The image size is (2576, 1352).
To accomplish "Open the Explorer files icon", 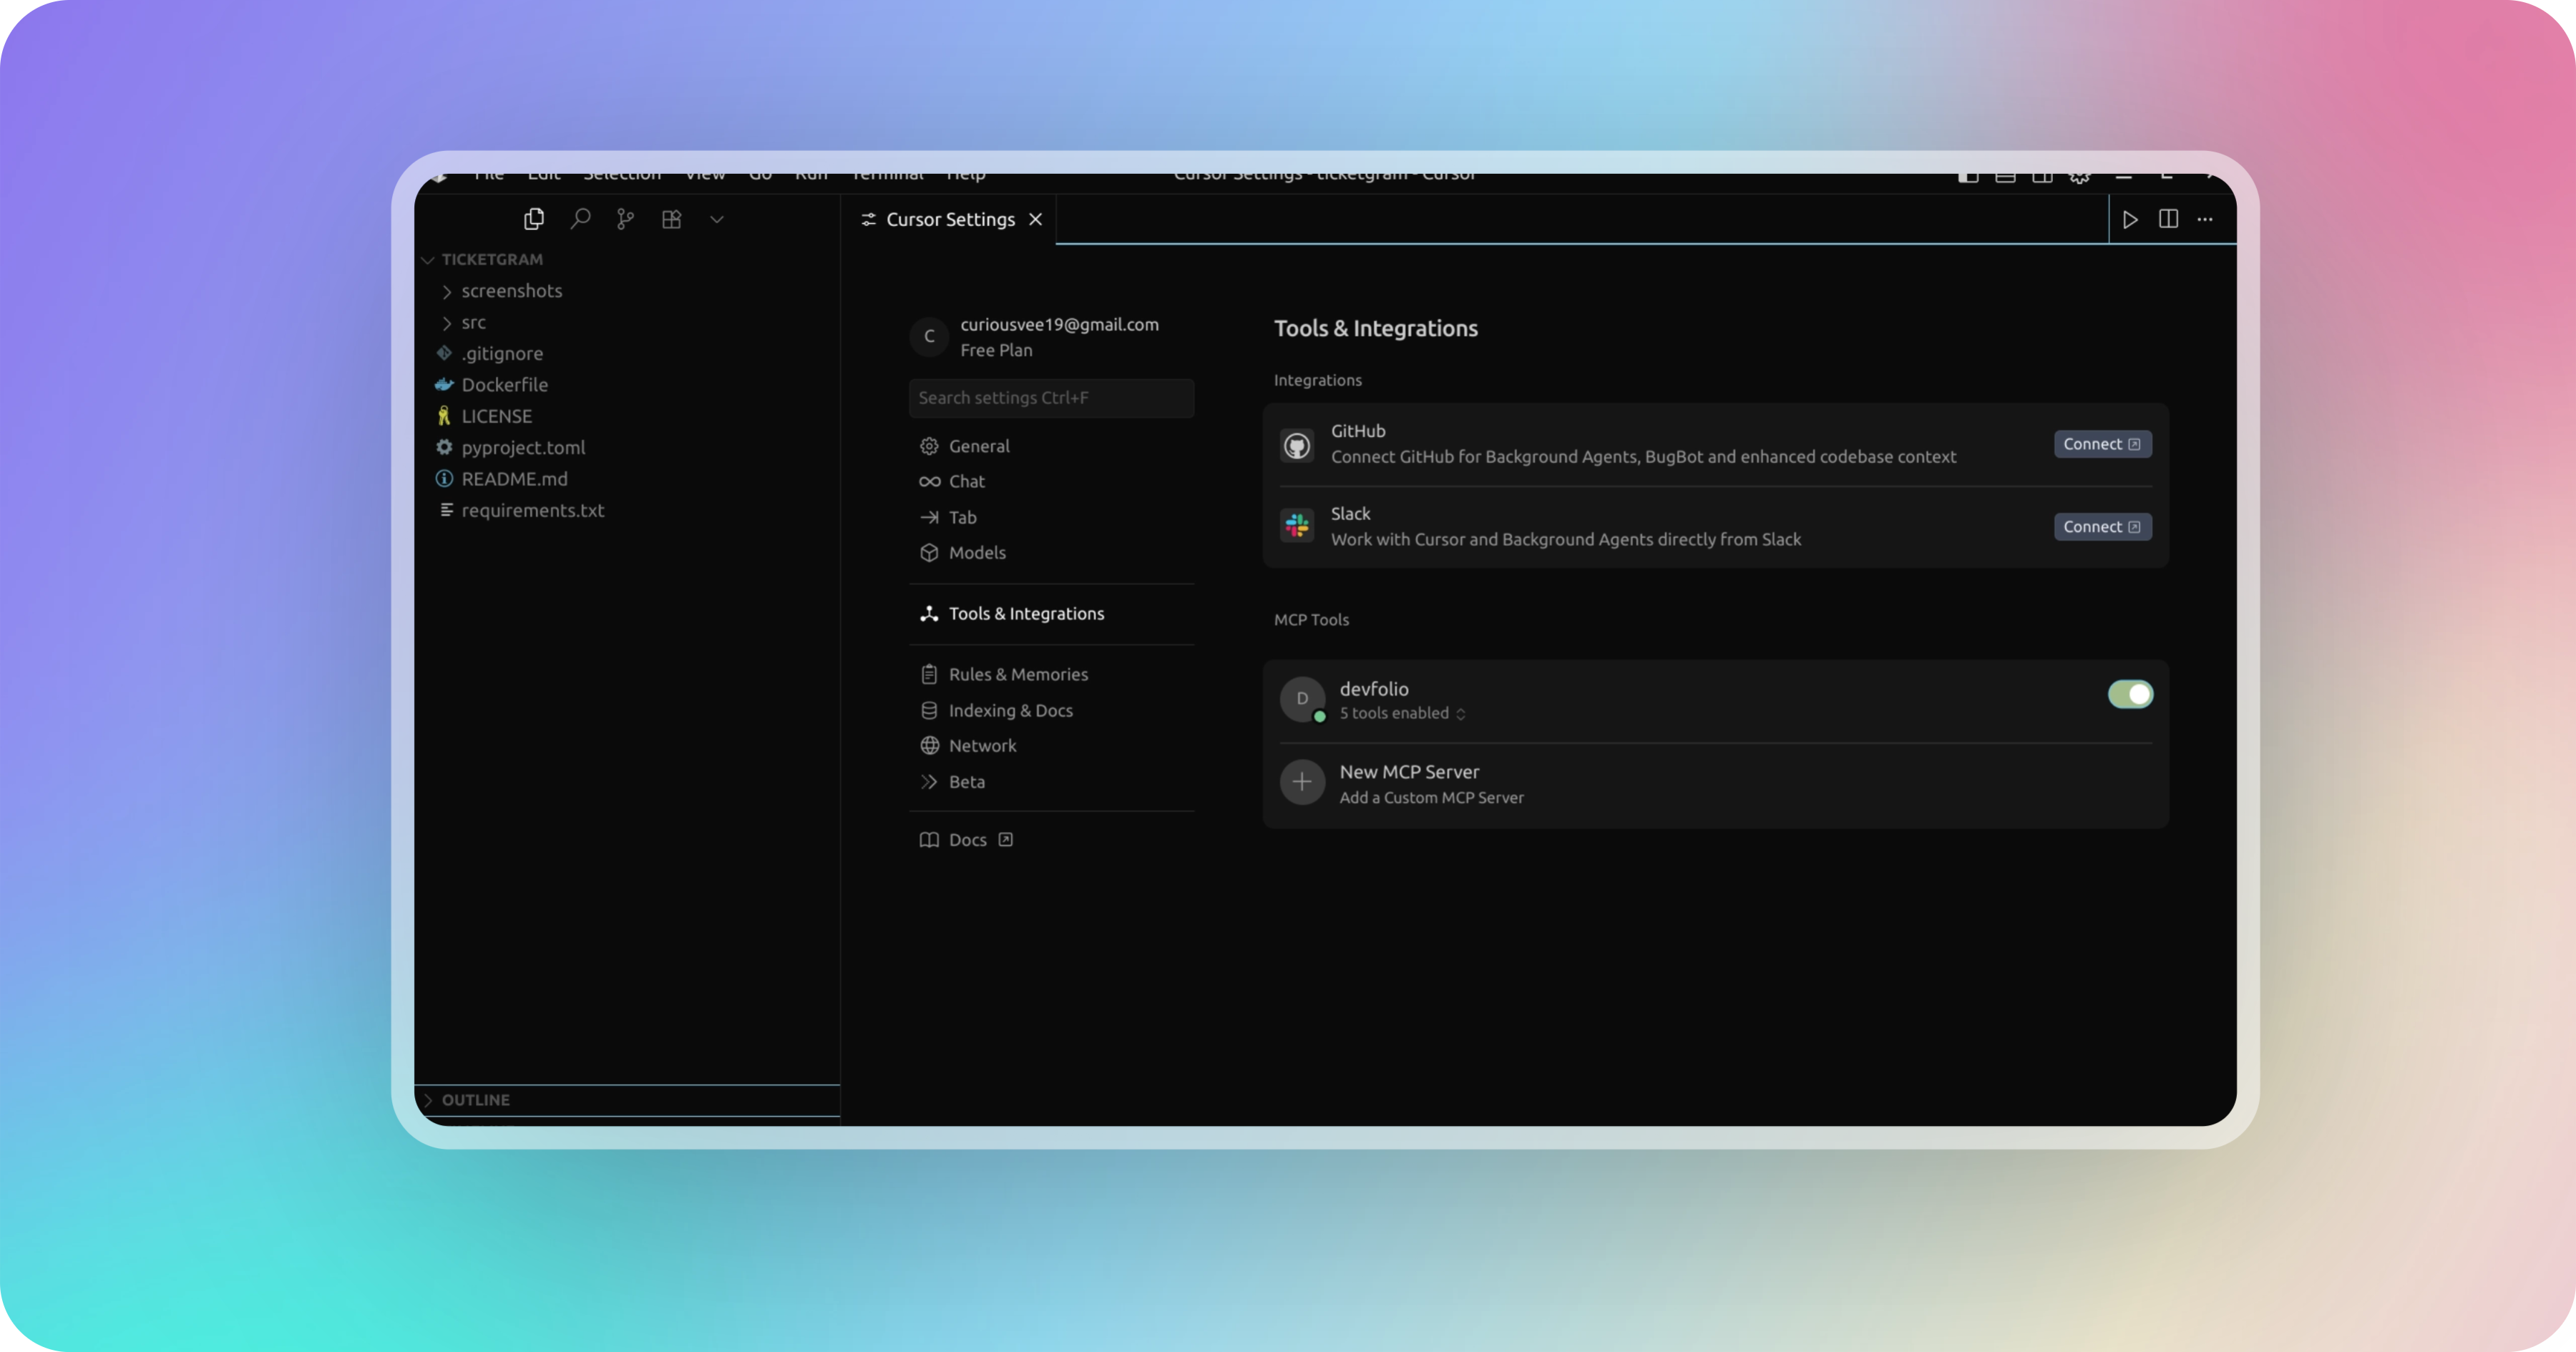I will (x=534, y=219).
